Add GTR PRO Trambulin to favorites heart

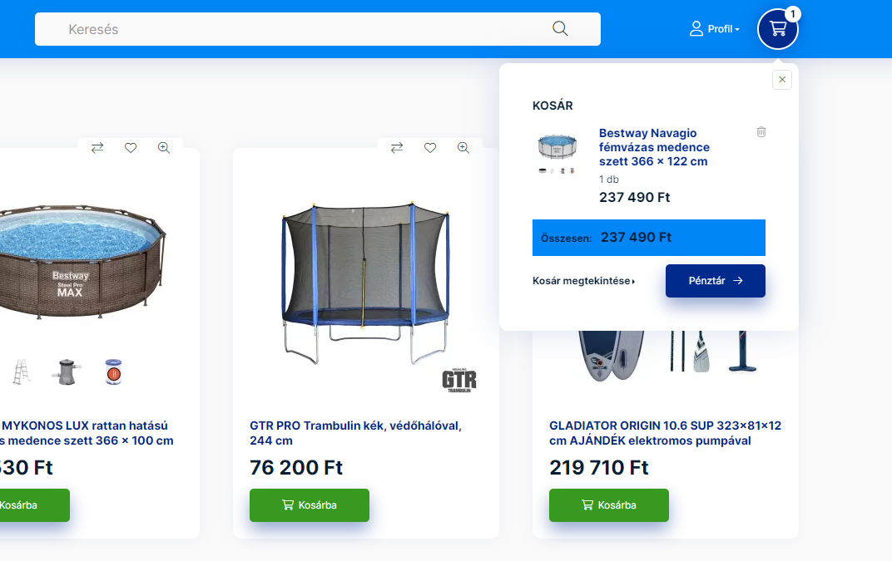430,148
